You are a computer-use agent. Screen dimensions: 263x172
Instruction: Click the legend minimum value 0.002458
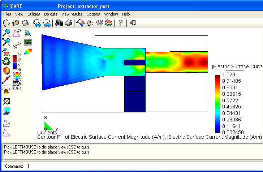click(x=233, y=132)
